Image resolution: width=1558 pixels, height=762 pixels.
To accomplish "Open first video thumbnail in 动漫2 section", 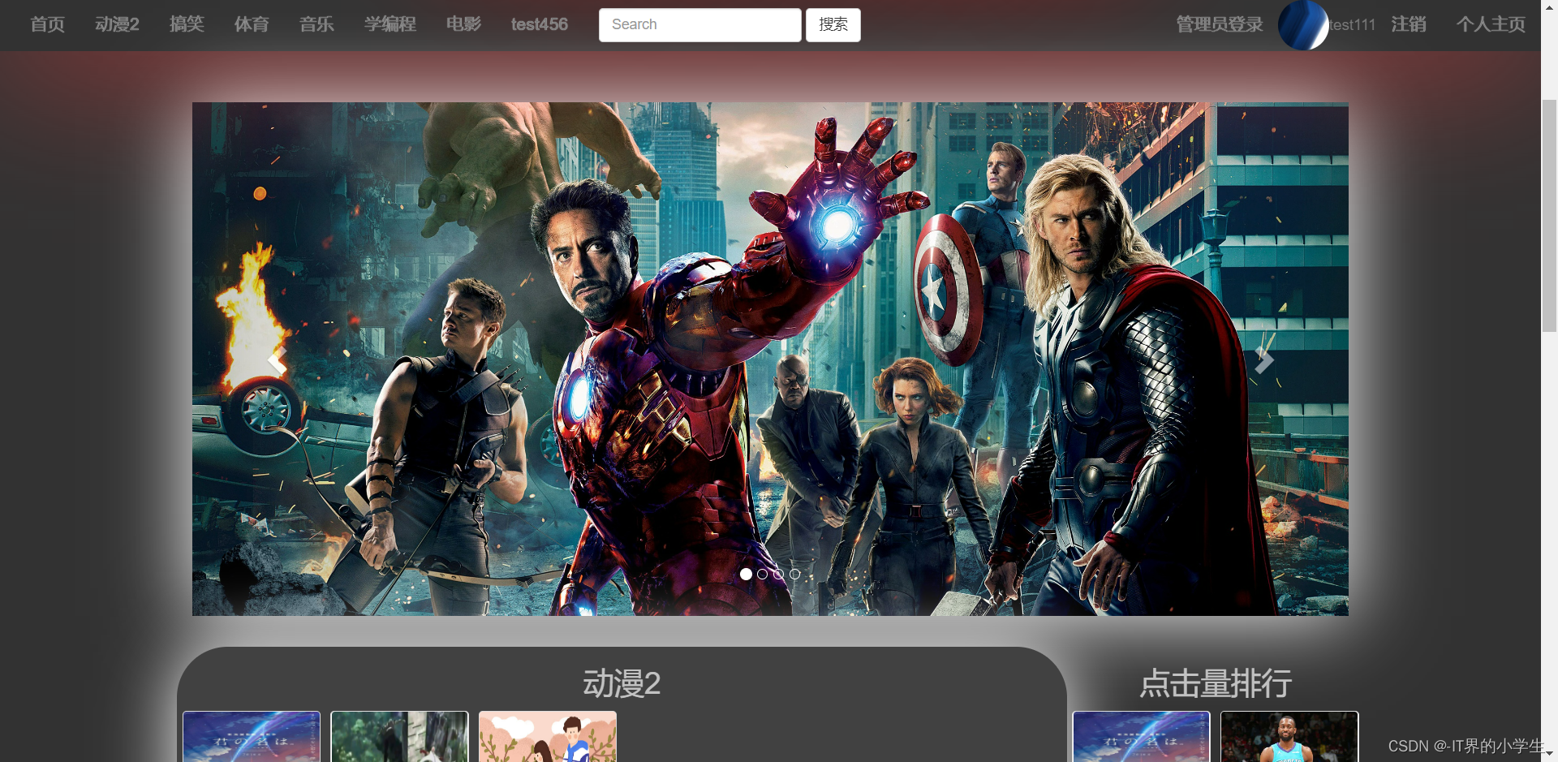I will (252, 737).
